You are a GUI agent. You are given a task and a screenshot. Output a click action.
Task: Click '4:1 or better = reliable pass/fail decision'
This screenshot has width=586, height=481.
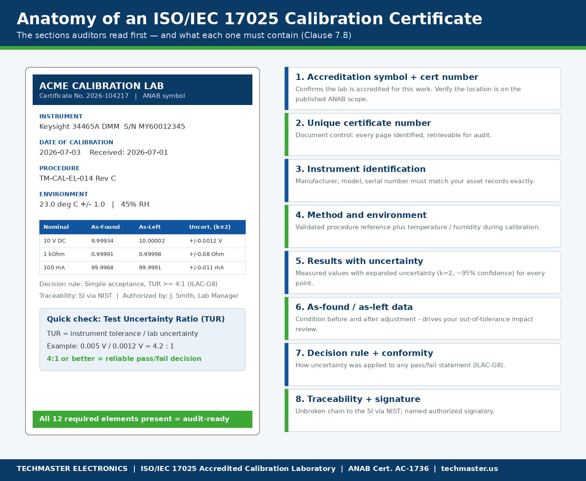point(124,359)
